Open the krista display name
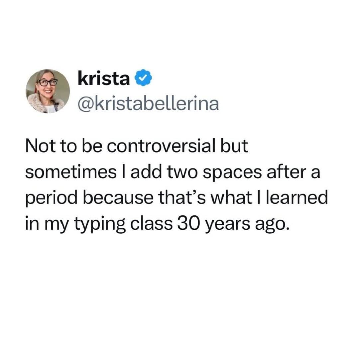This screenshot has width=359, height=359. click(x=103, y=79)
